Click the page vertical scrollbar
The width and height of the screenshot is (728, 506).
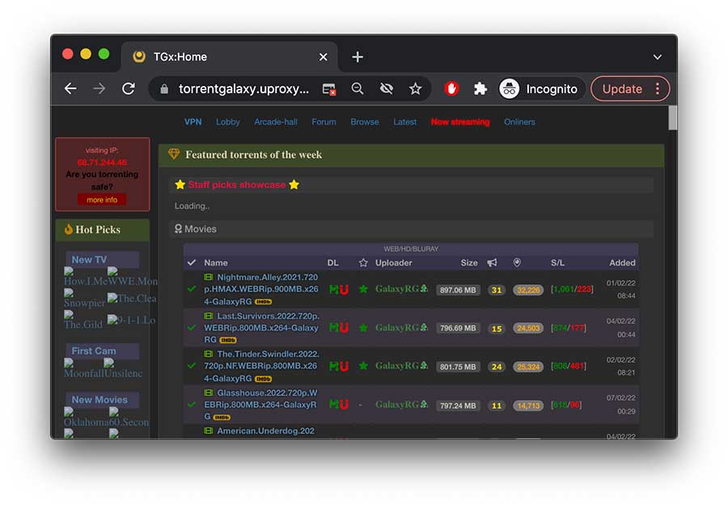point(672,117)
